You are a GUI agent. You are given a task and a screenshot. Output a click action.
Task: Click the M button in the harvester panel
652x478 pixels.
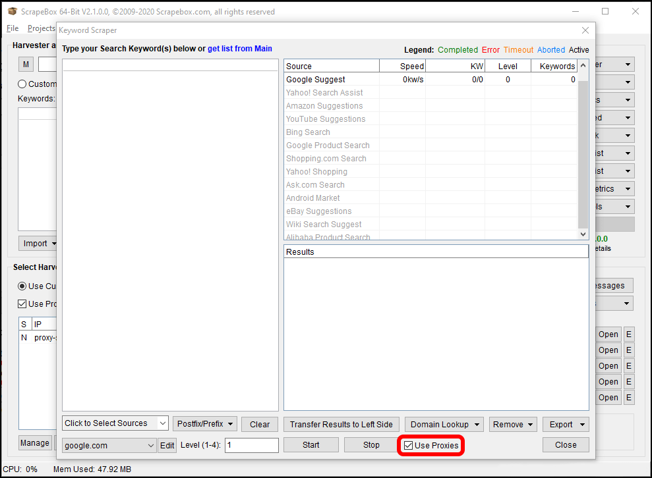[x=25, y=64]
